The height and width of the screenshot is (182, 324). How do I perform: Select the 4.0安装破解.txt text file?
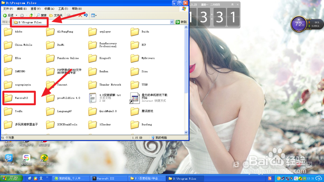[x=105, y=98]
